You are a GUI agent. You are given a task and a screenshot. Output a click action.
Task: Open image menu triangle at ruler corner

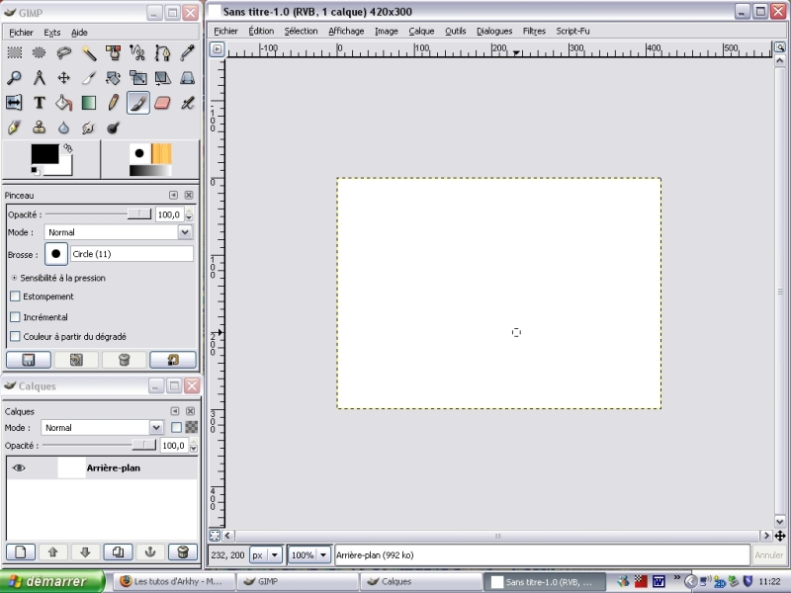pos(217,48)
